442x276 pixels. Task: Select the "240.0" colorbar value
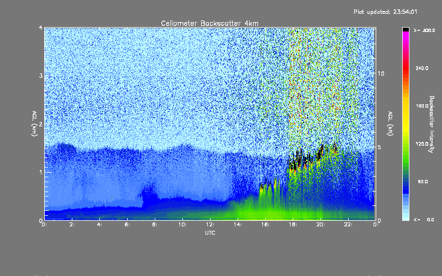(422, 68)
